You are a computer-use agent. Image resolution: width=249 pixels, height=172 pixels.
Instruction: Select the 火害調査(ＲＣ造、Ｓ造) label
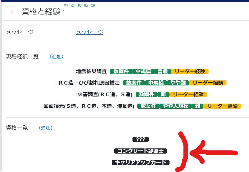click(x=105, y=95)
